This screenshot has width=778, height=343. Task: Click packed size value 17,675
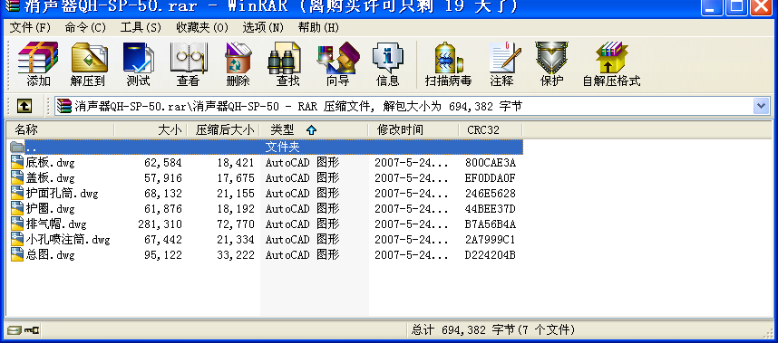(x=235, y=177)
